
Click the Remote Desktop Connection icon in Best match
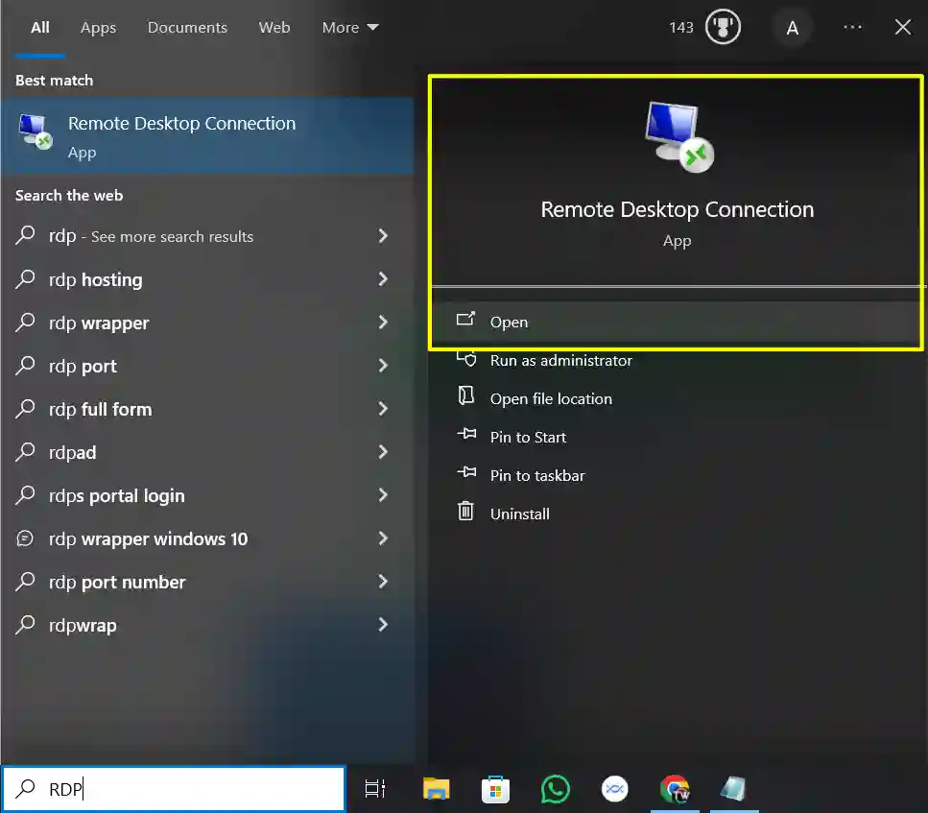tap(35, 132)
